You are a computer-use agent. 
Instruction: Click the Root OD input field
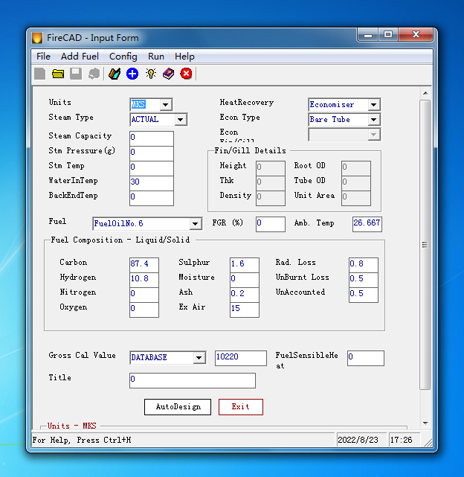(356, 168)
